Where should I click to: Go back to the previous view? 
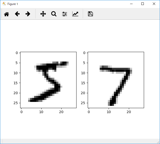tap(17, 14)
